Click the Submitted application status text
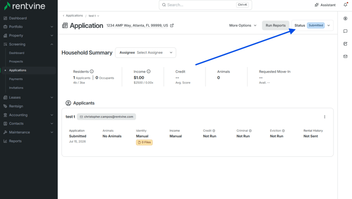352x199 pixels. coord(78,136)
